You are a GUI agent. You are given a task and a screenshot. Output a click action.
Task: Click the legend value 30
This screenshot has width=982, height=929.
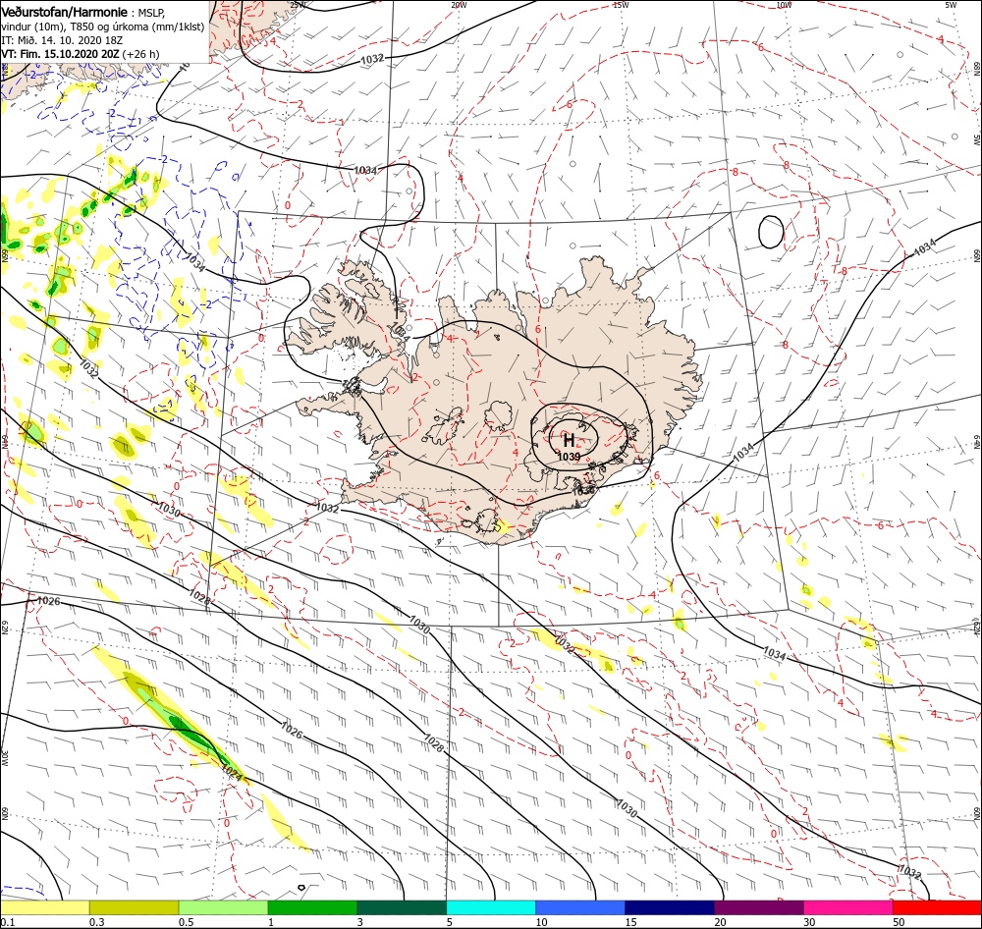pyautogui.click(x=809, y=922)
